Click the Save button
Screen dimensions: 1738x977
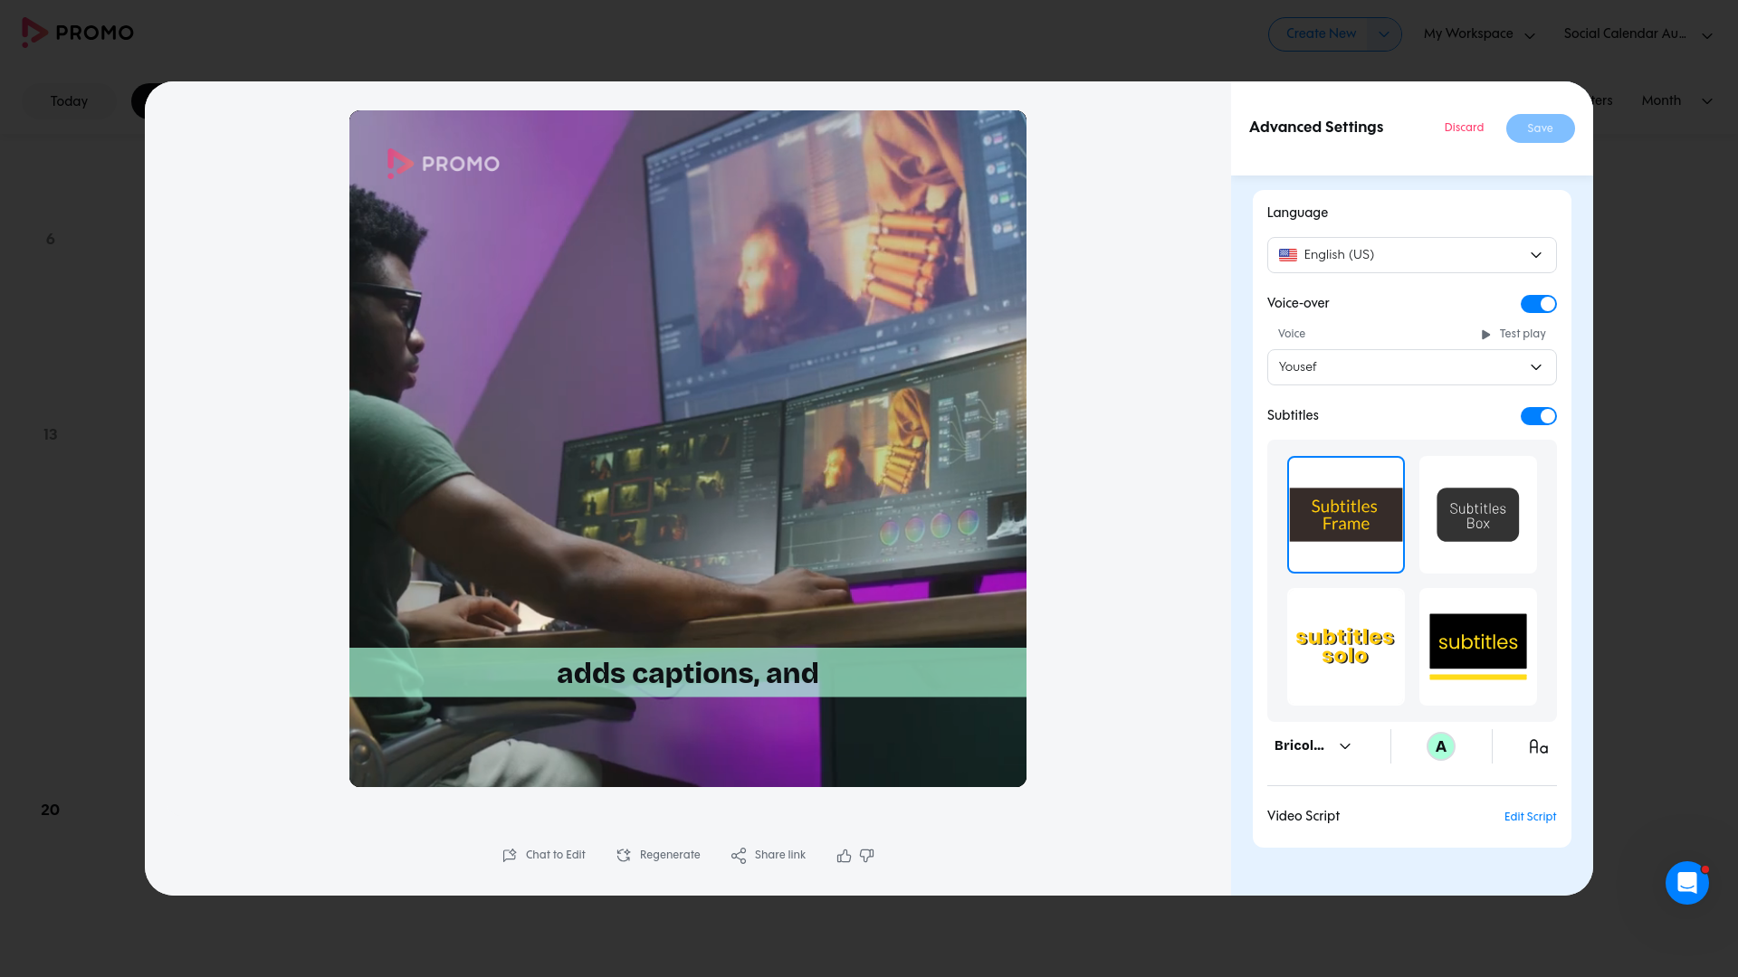pos(1540,128)
